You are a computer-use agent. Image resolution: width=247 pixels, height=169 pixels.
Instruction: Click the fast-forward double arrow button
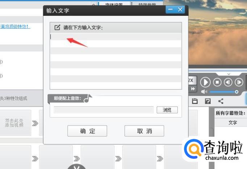tap(193, 89)
